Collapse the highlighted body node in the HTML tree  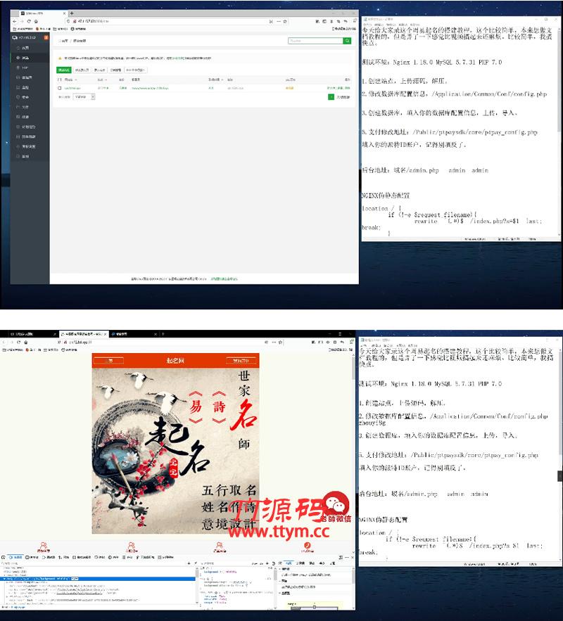click(x=5, y=579)
